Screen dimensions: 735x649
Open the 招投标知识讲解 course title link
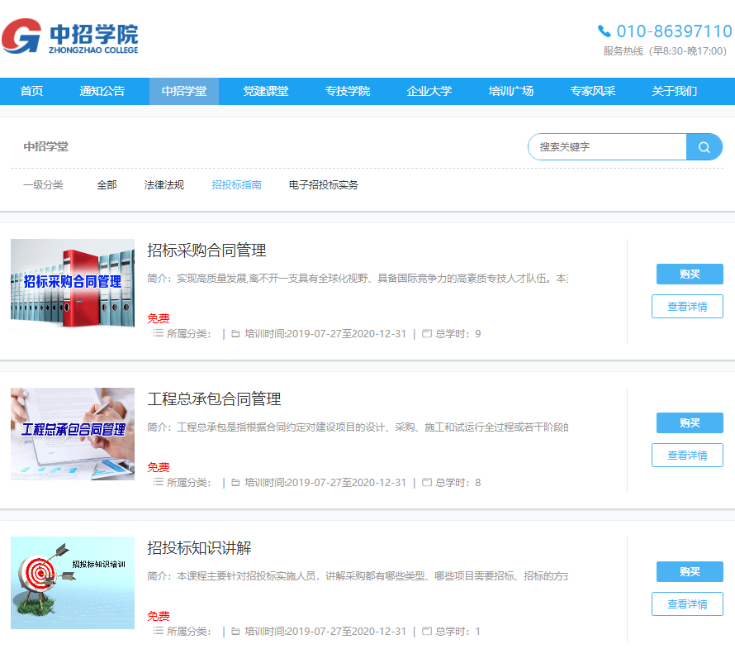[x=199, y=548]
